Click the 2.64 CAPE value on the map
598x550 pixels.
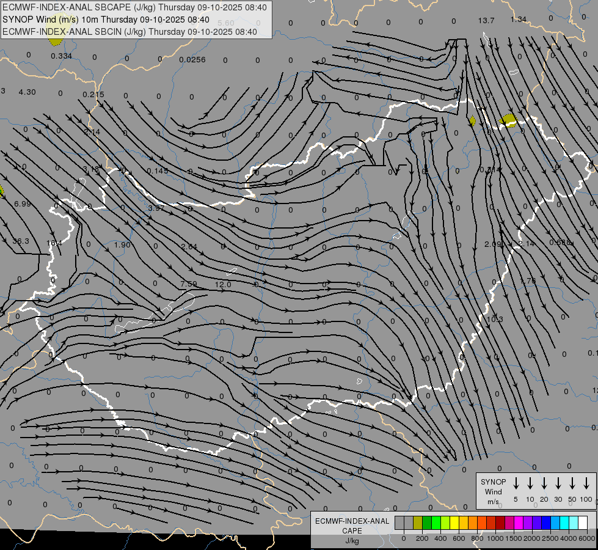[x=189, y=246]
